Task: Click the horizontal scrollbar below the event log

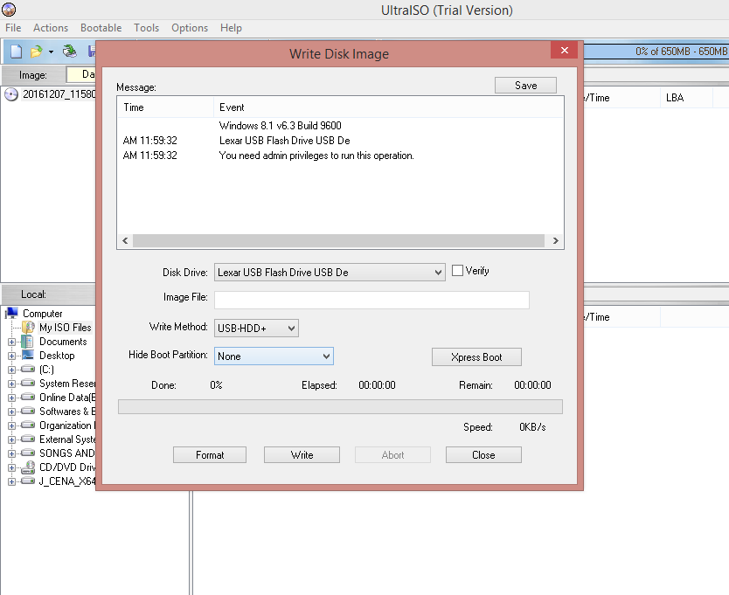Action: click(341, 239)
